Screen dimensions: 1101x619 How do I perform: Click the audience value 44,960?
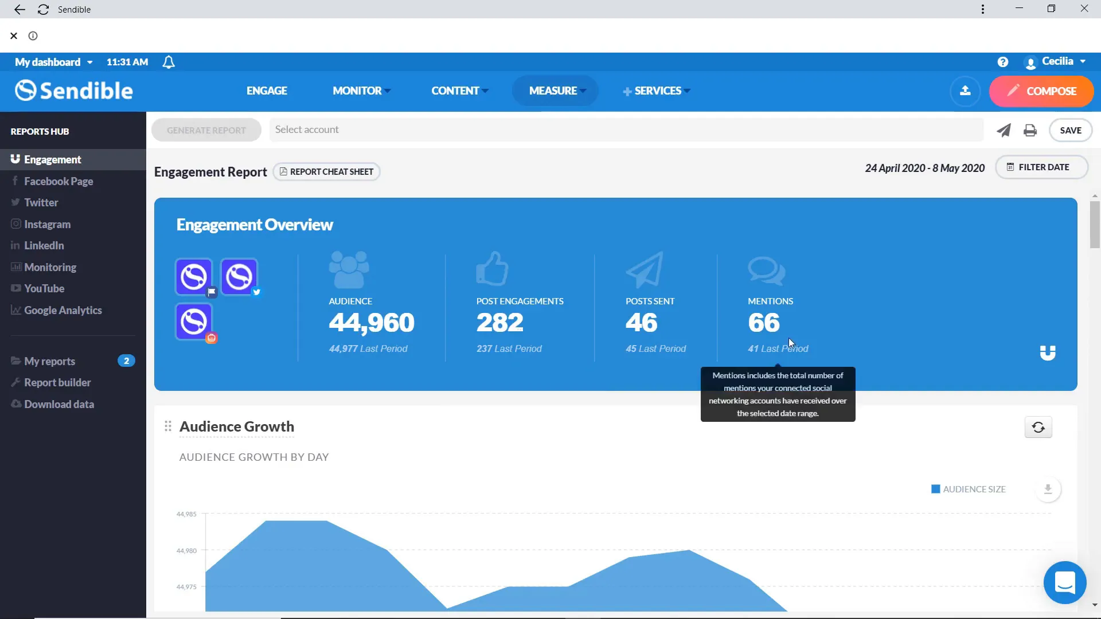click(372, 323)
